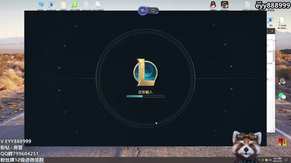Screen dimensions: 291x163
Task: Open the WeChat tray icon in the taskbar
Action: coord(266,160)
